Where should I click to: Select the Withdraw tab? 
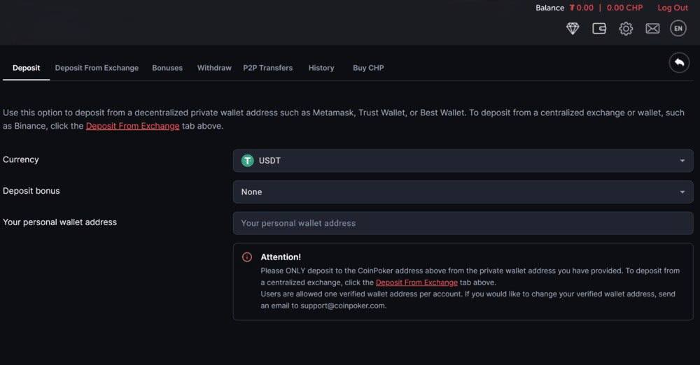pos(214,68)
